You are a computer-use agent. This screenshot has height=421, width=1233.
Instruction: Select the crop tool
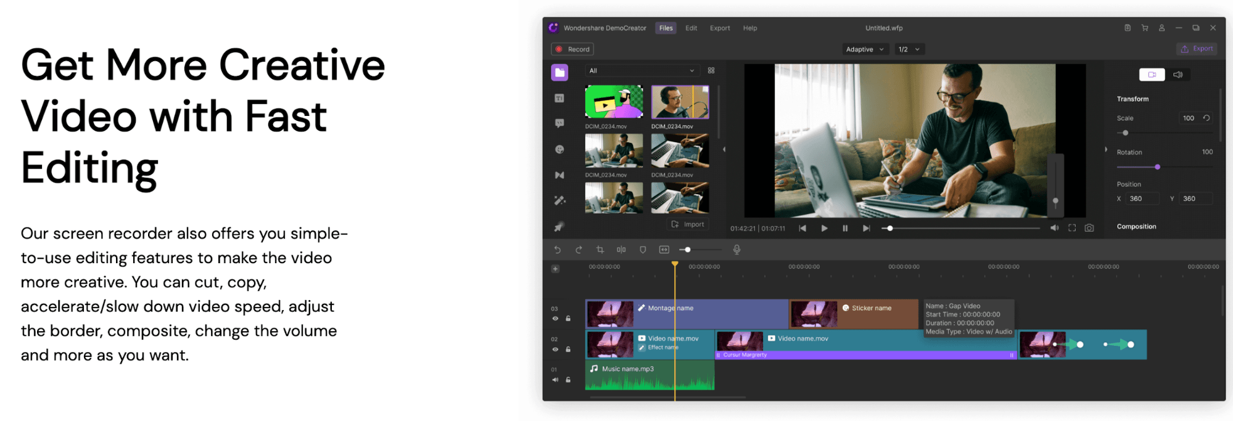click(600, 250)
